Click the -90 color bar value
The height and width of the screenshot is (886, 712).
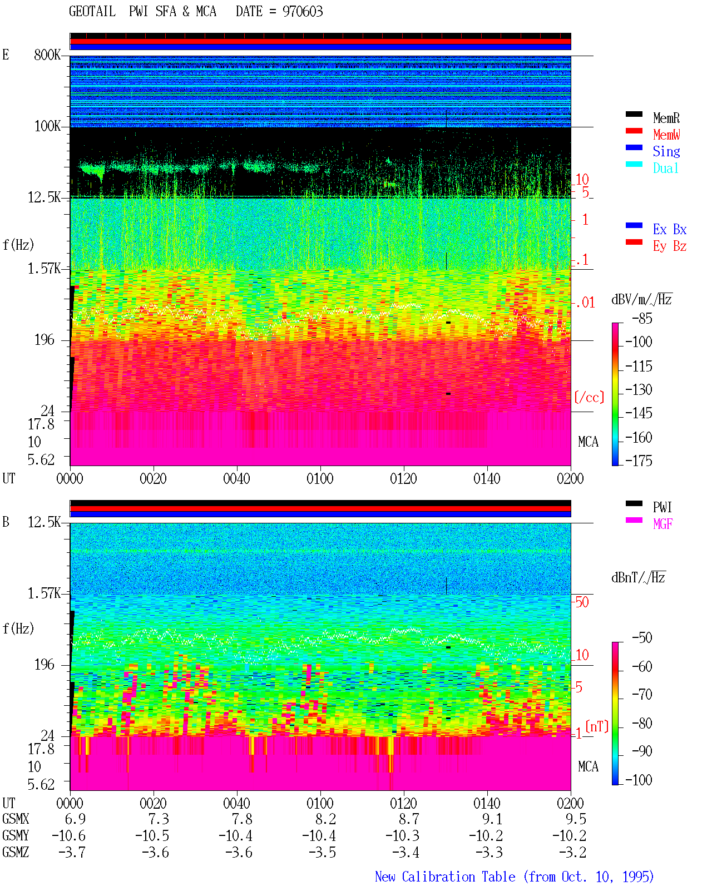click(x=642, y=751)
